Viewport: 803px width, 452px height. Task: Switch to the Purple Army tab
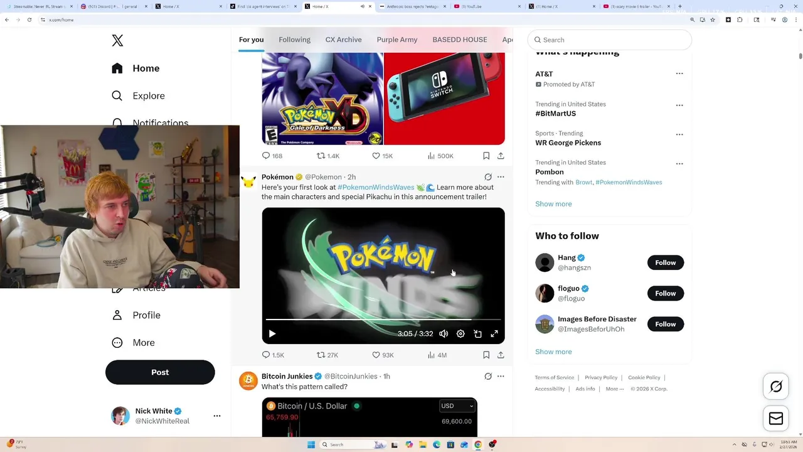pyautogui.click(x=397, y=40)
